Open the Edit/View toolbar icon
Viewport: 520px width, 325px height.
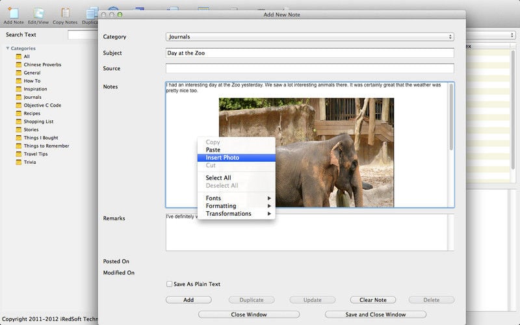click(x=38, y=13)
